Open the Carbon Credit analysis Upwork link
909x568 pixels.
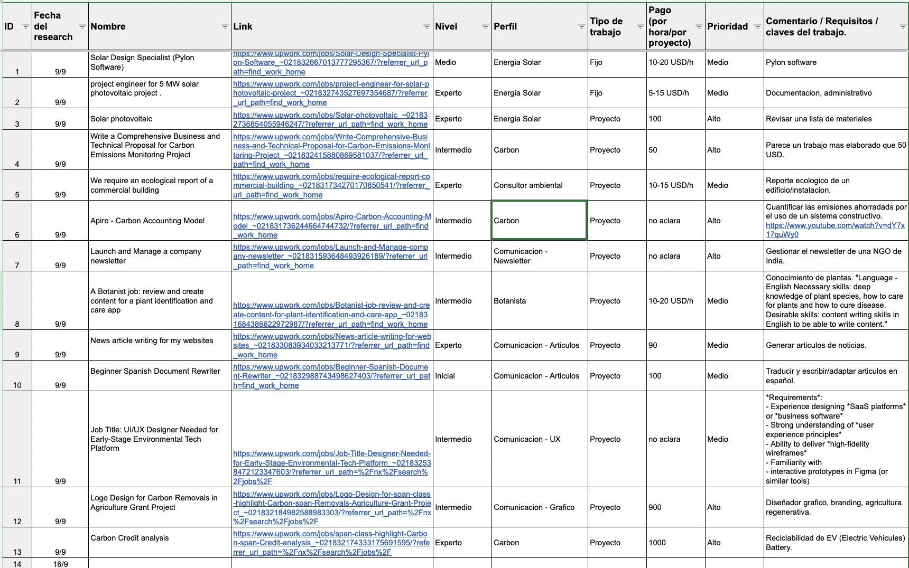331,543
